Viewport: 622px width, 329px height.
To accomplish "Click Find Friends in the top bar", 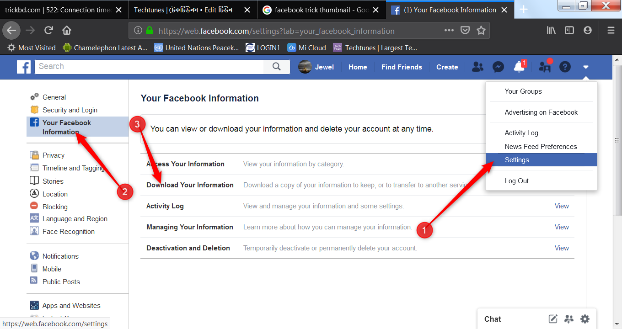I will coord(402,67).
